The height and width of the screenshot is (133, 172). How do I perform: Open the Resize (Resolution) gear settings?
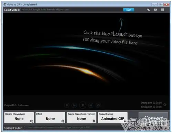pos(31,121)
